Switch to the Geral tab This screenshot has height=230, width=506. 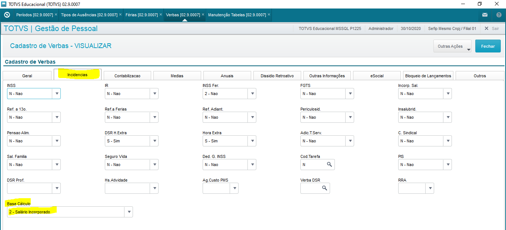[27, 75]
